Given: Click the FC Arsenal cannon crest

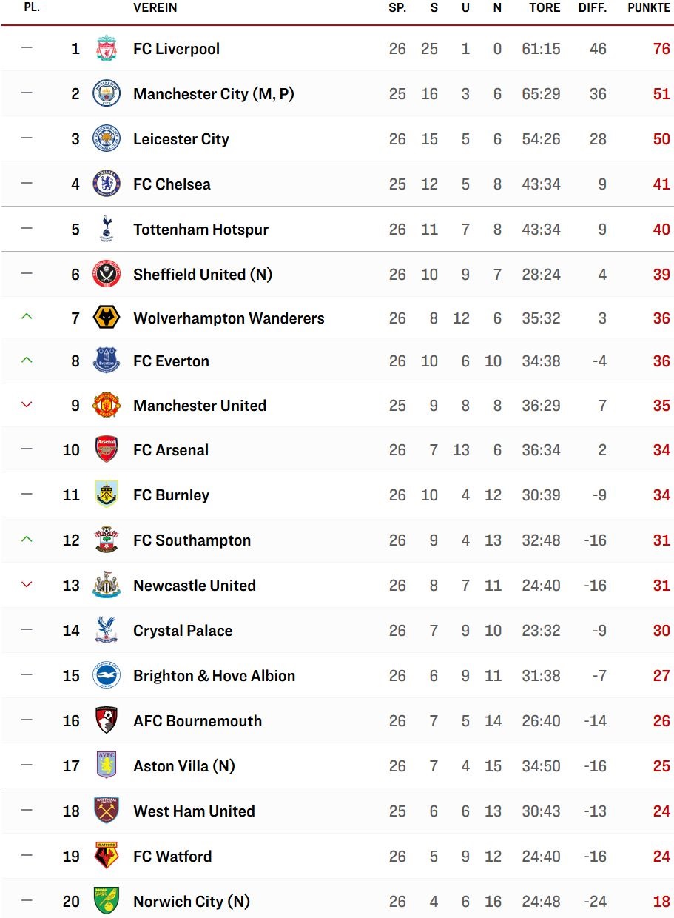Looking at the screenshot, I should (x=107, y=449).
